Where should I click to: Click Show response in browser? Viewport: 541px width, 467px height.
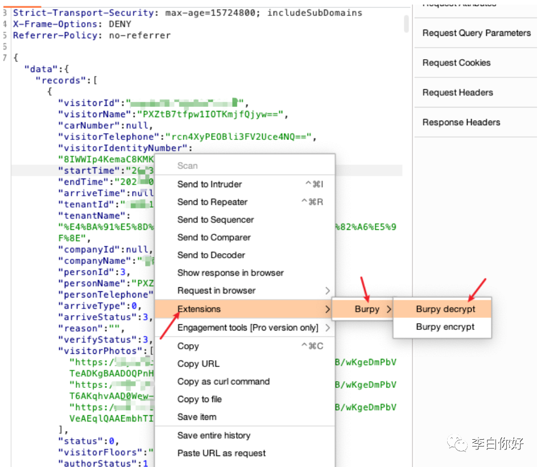click(x=245, y=273)
